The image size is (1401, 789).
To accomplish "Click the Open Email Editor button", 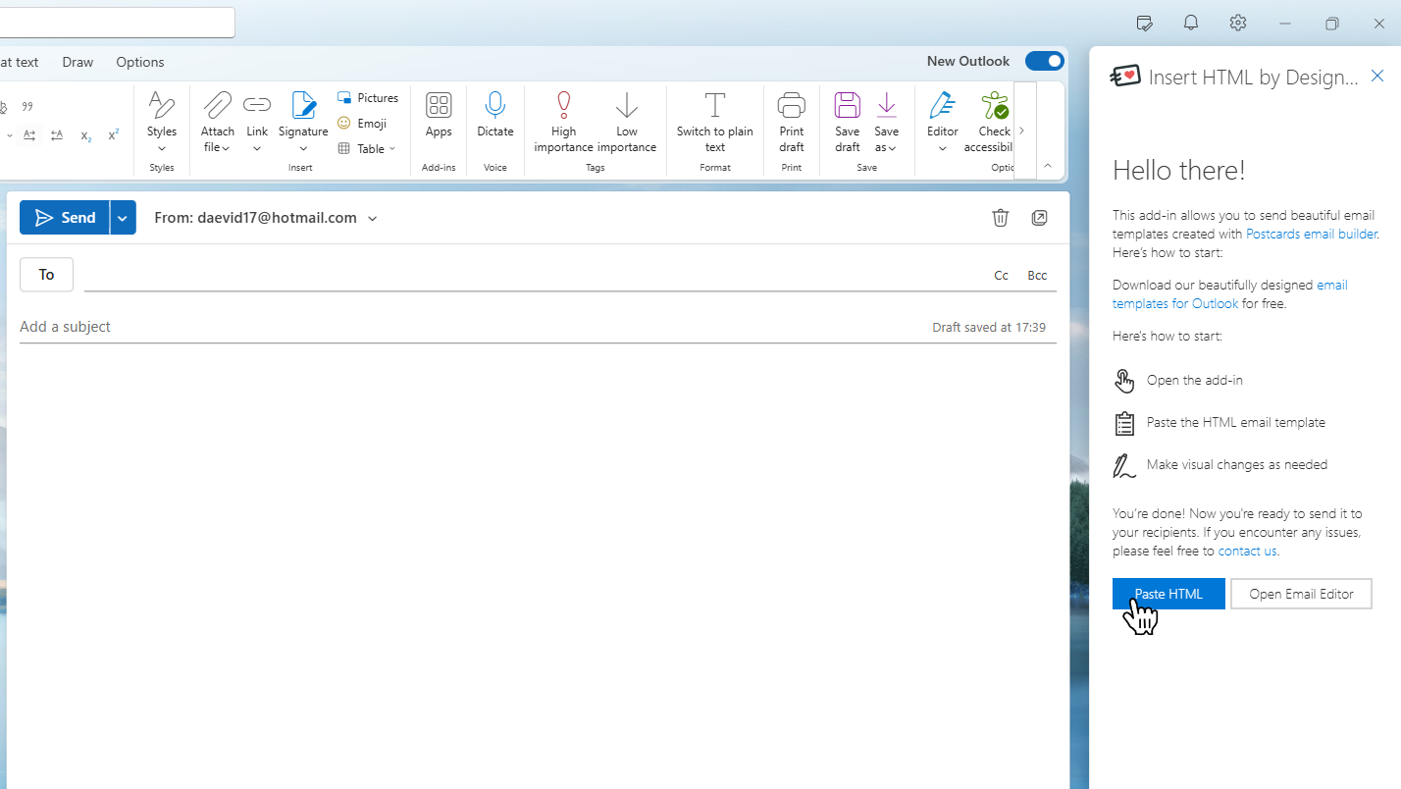I will [x=1301, y=594].
